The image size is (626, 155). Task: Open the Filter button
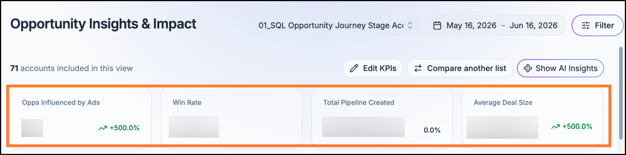598,26
